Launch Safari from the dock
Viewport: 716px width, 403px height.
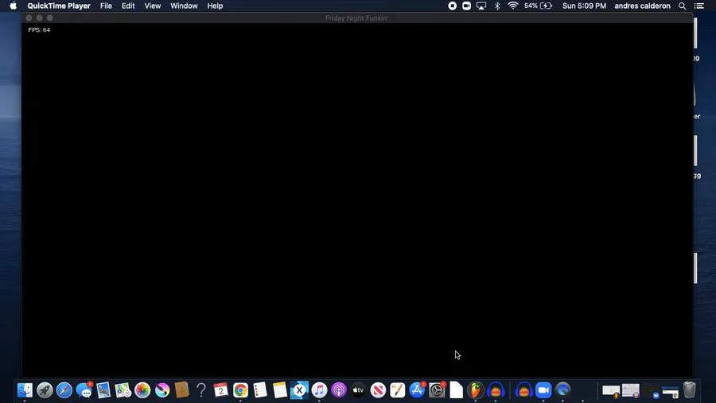coord(64,390)
